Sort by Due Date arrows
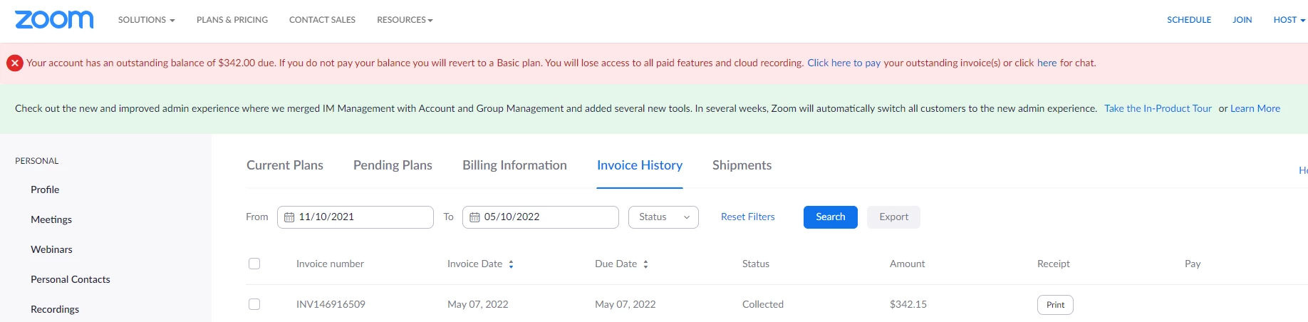 (x=645, y=264)
